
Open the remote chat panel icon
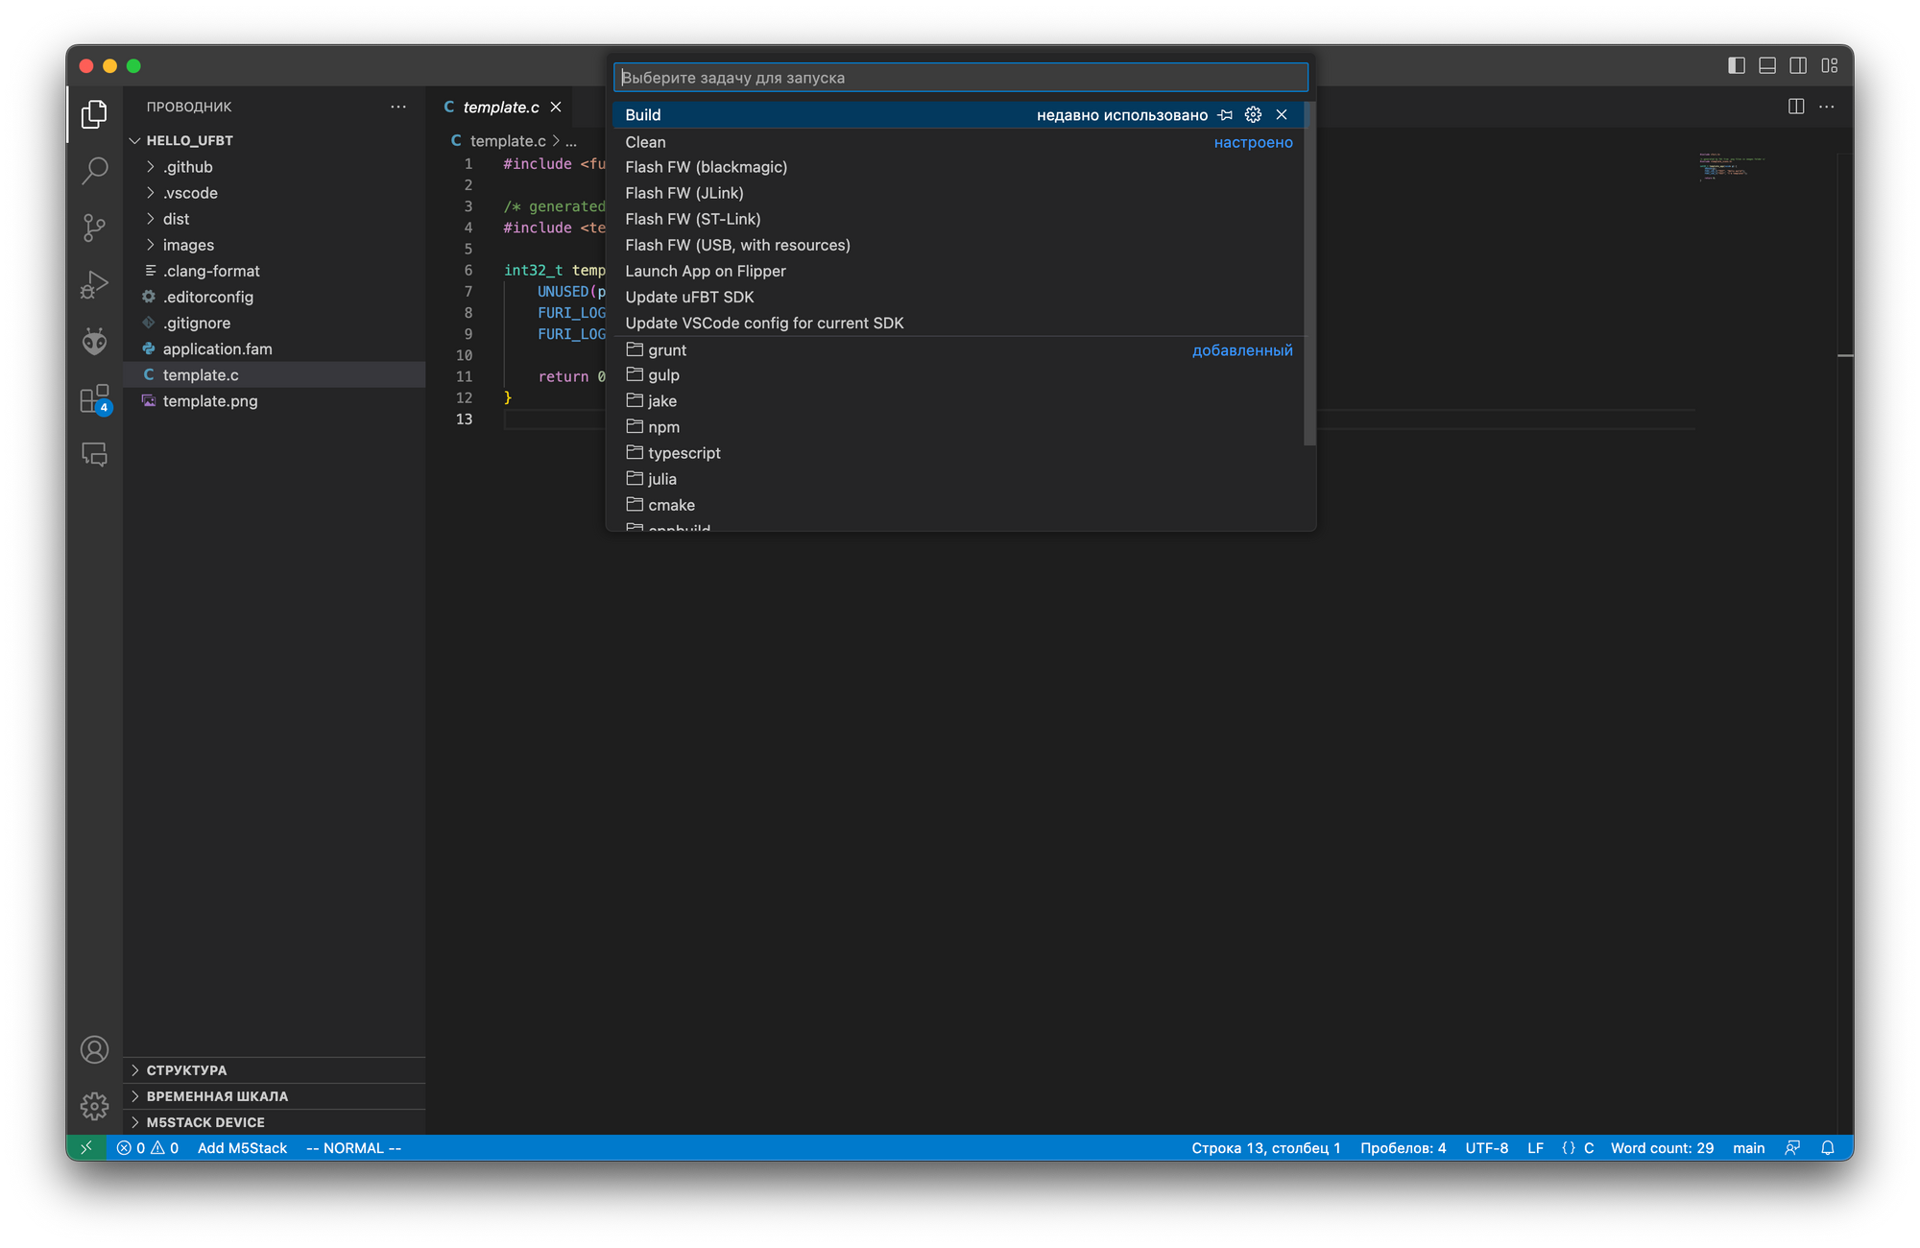pos(94,454)
